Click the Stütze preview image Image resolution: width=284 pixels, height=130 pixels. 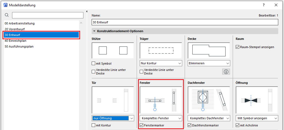point(113,51)
